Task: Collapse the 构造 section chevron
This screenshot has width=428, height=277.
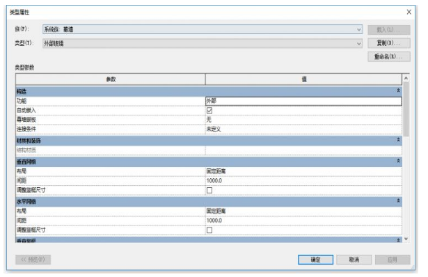Action: 398,90
